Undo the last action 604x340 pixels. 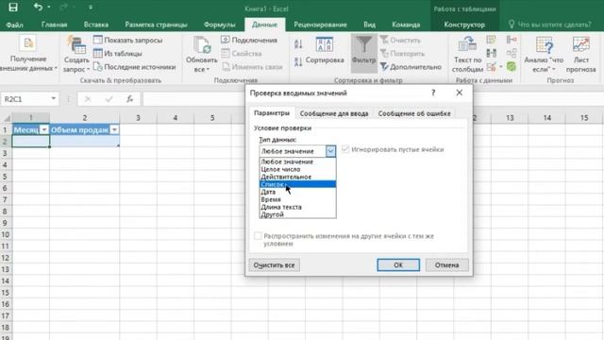pos(38,7)
